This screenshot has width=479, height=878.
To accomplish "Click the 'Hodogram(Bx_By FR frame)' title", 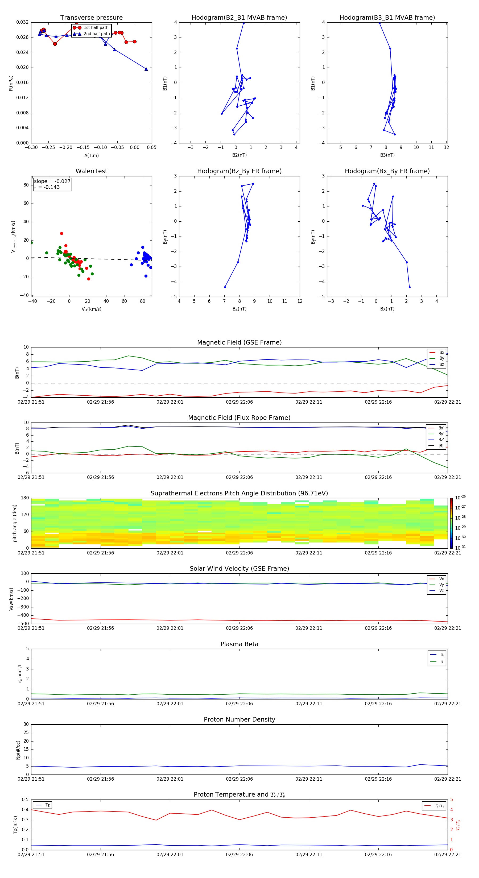I will (x=387, y=171).
